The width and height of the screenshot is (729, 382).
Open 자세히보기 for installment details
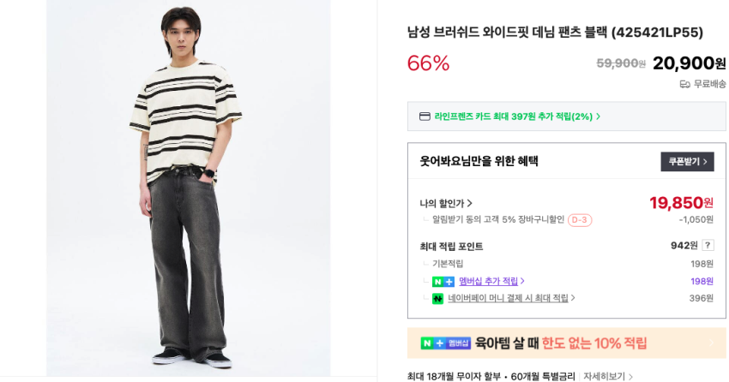pyautogui.click(x=608, y=376)
